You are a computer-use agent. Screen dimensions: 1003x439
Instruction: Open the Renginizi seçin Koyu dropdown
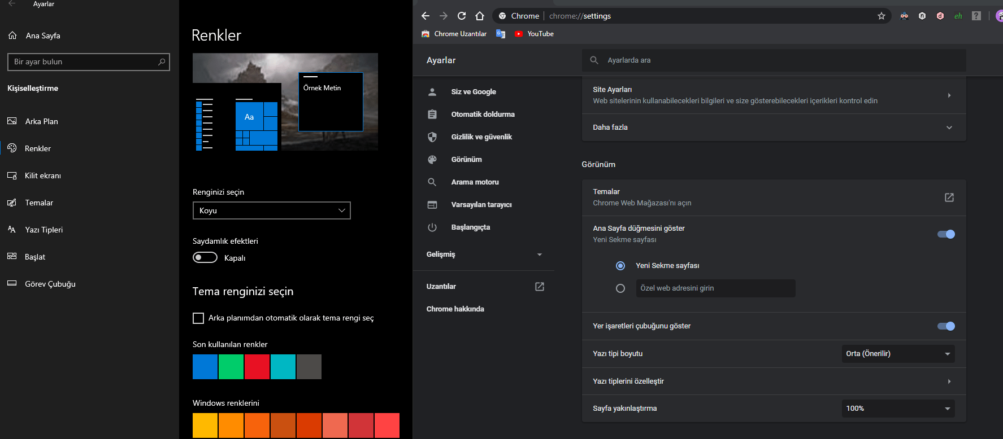pos(271,210)
